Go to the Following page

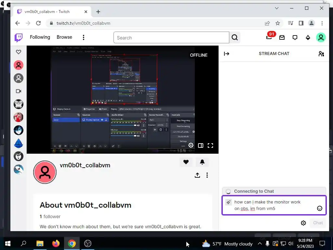pyautogui.click(x=40, y=37)
